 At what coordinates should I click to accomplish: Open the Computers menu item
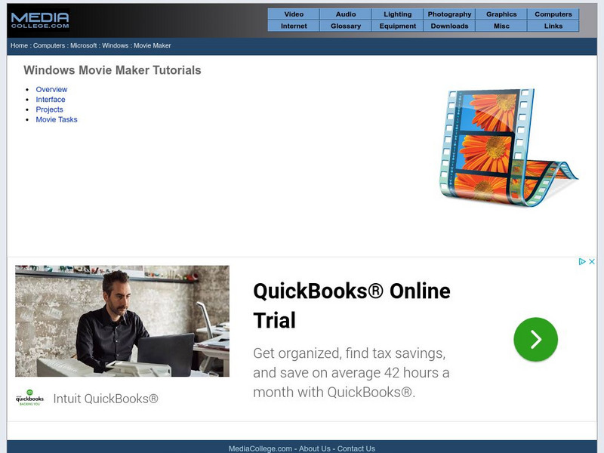553,14
